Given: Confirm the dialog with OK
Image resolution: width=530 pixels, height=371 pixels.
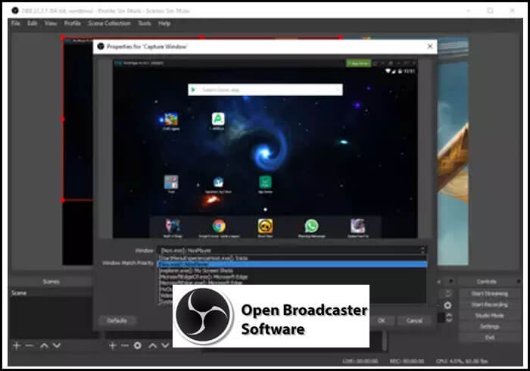Looking at the screenshot, I should pyautogui.click(x=382, y=320).
